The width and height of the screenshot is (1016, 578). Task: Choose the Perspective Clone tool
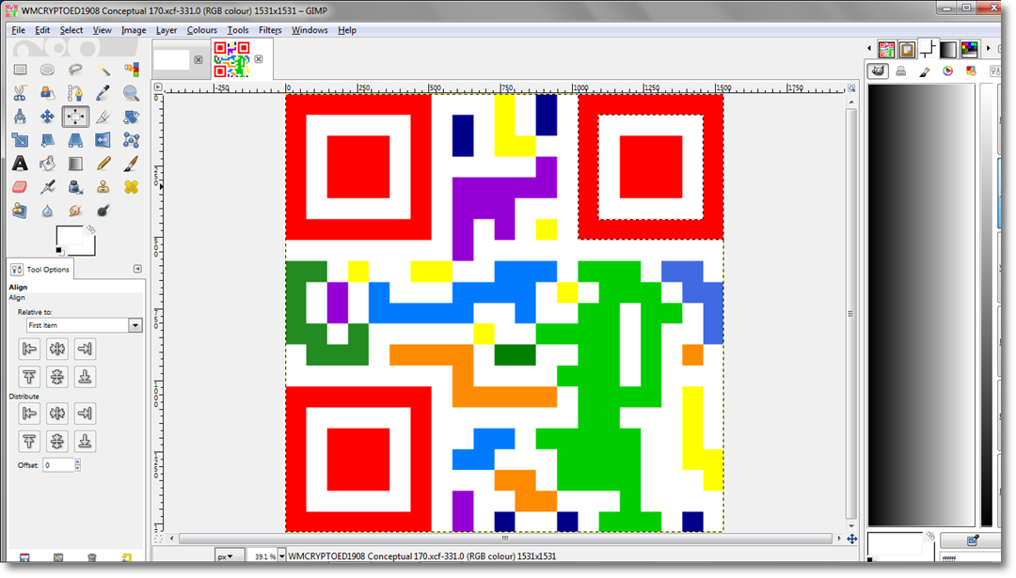(20, 211)
